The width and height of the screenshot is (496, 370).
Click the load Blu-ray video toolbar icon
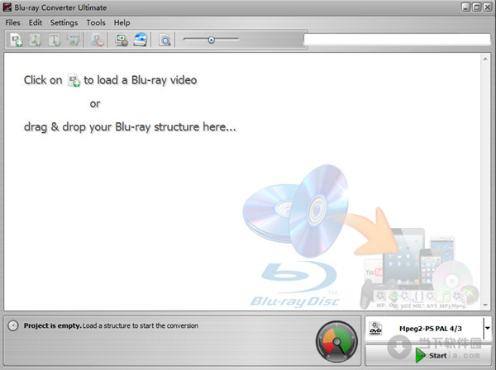tap(17, 40)
